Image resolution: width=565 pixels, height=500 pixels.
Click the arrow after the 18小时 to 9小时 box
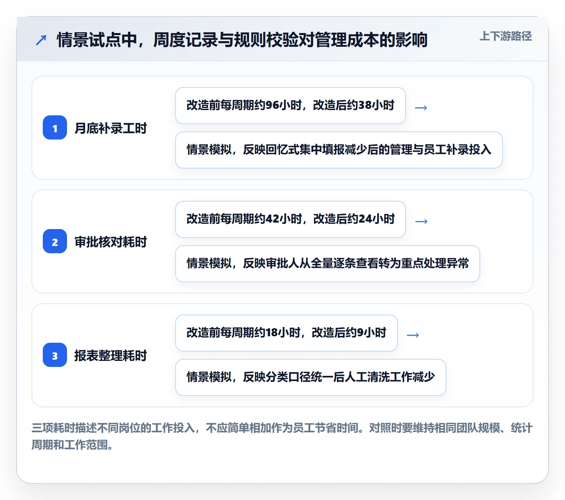click(x=413, y=335)
